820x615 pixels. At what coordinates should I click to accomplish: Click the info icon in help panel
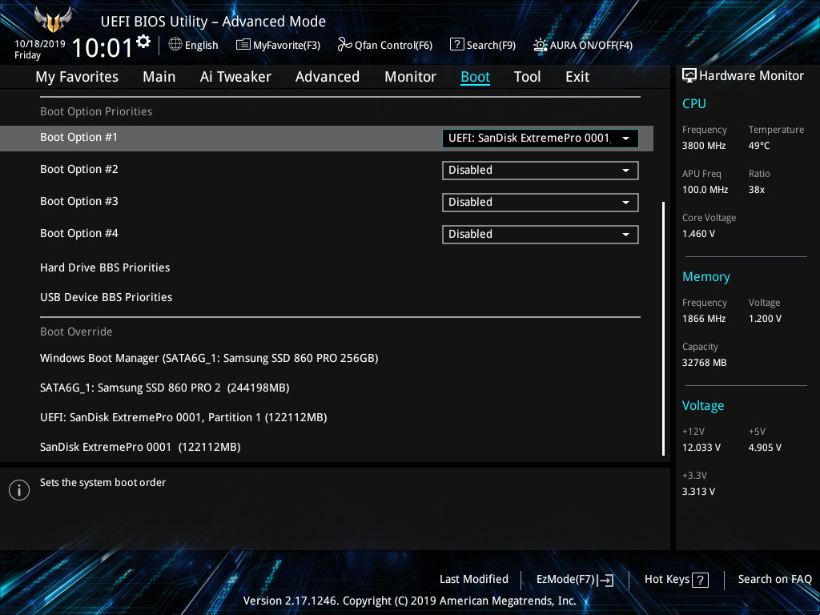[19, 490]
